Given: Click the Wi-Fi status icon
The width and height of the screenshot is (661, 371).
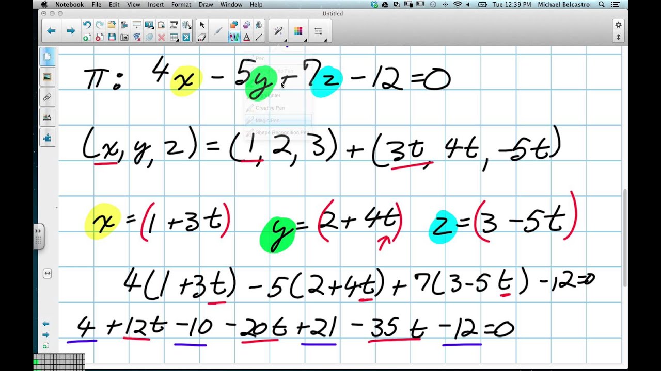Looking at the screenshot, I should 458,5.
